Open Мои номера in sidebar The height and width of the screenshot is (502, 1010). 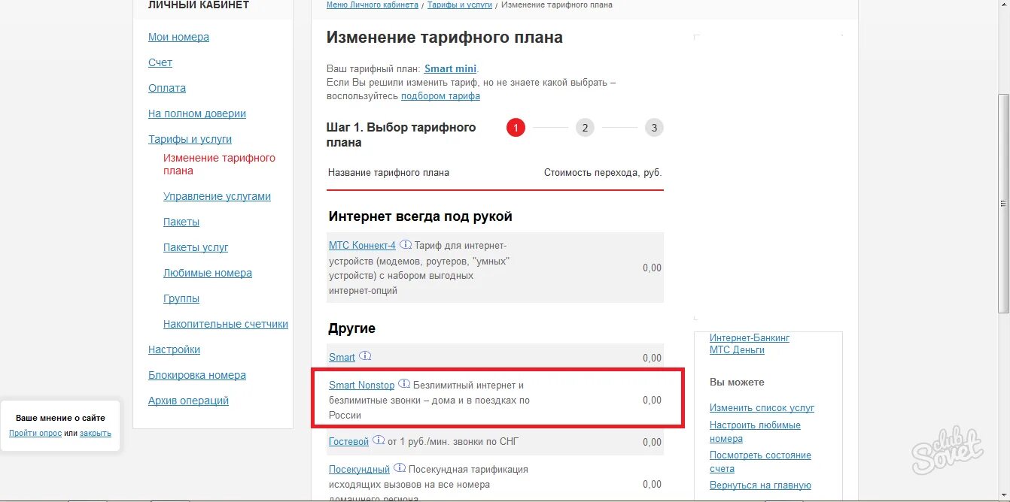tap(178, 37)
